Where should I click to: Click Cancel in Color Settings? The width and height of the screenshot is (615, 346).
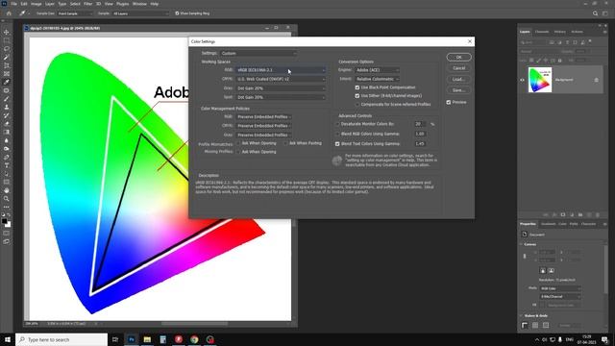click(x=459, y=68)
